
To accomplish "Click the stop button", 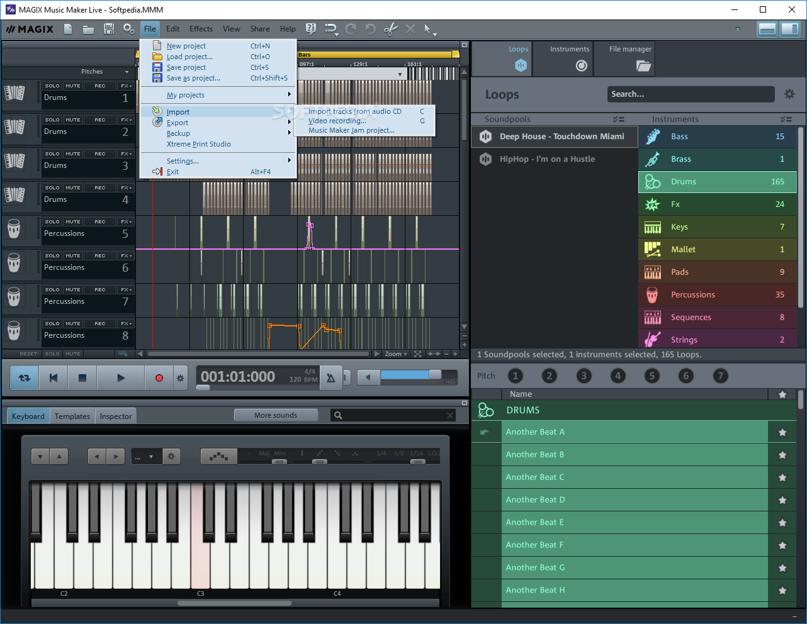I will tap(82, 378).
